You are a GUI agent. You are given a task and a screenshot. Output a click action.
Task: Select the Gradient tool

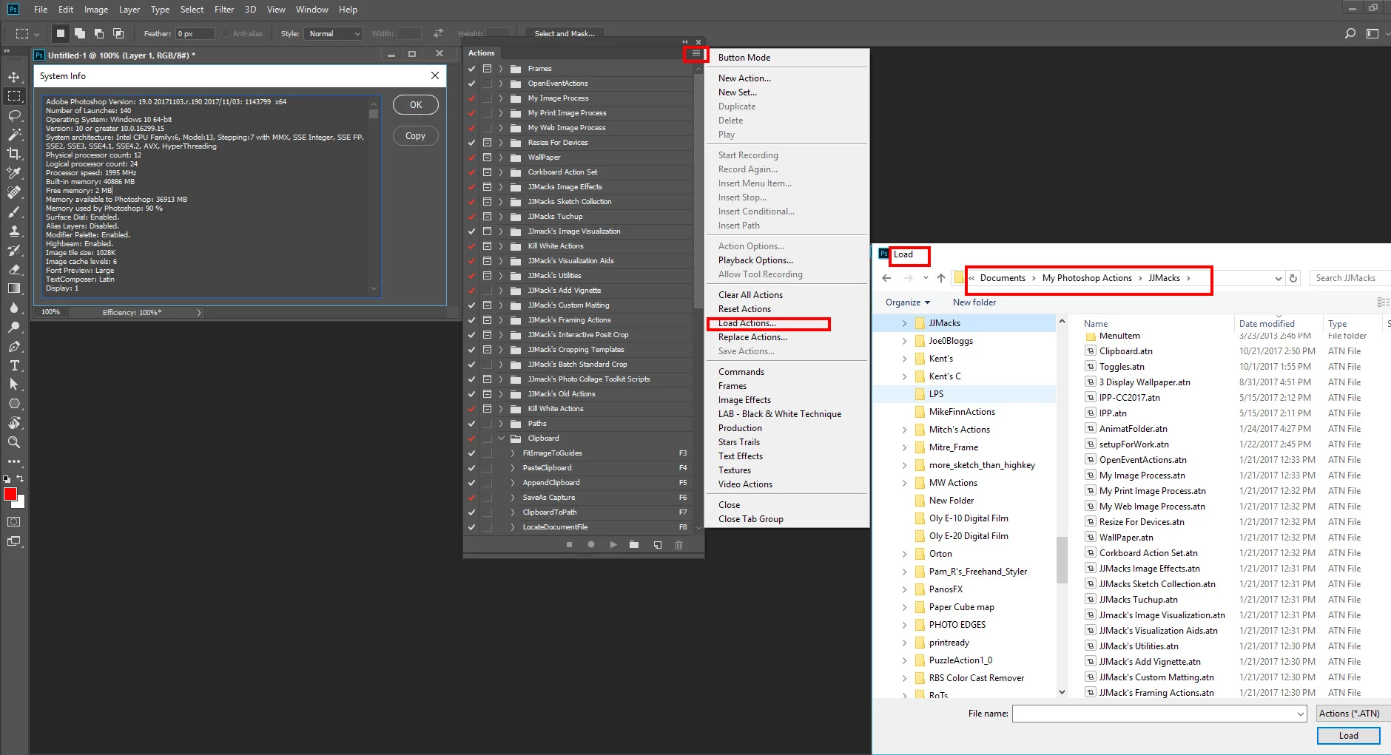14,288
